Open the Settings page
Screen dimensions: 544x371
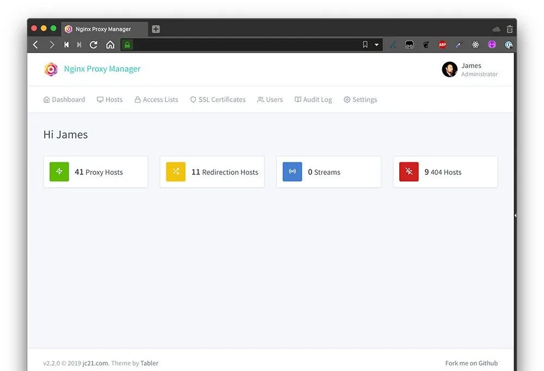coord(360,100)
